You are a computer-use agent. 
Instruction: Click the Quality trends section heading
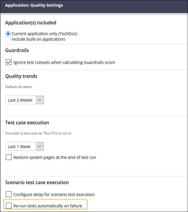(x=21, y=76)
